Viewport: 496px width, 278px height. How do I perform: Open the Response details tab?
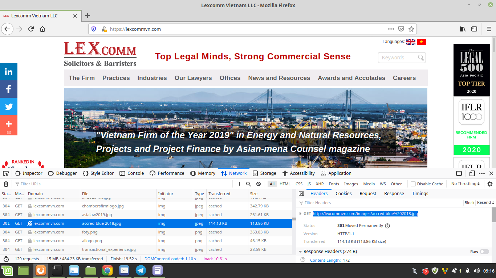coord(394,194)
